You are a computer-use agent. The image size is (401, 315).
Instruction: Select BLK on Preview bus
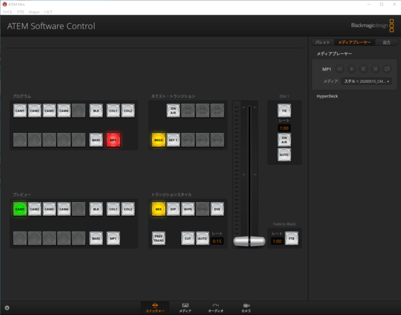tap(96, 209)
